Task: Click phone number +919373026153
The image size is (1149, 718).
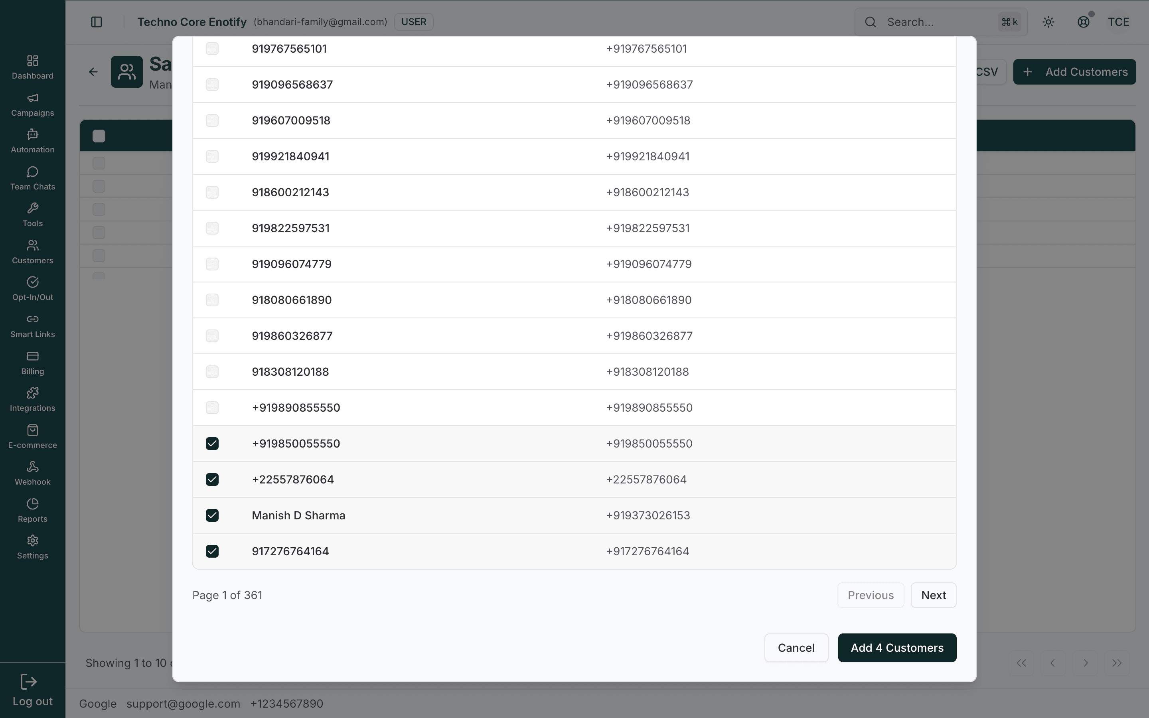Action: (x=648, y=515)
